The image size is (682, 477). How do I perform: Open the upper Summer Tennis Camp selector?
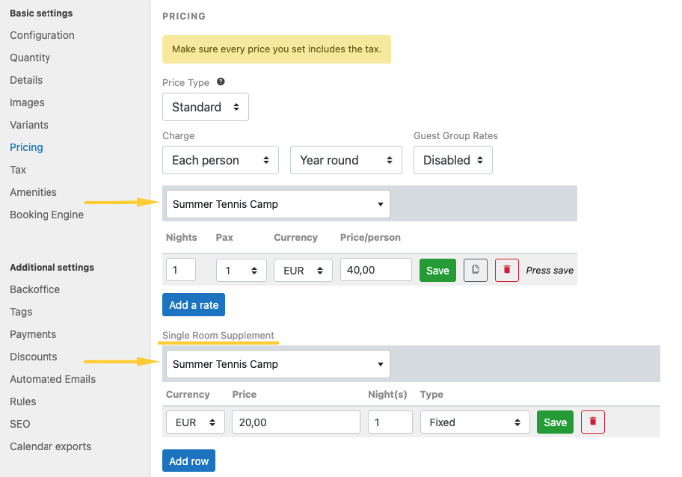click(x=277, y=203)
